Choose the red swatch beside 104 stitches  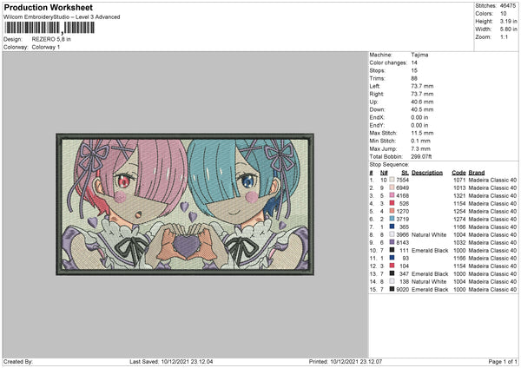(x=392, y=266)
